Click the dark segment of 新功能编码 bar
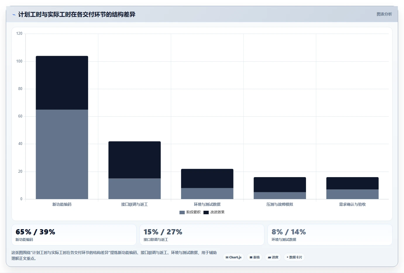The height and width of the screenshot is (273, 404). 62,83
